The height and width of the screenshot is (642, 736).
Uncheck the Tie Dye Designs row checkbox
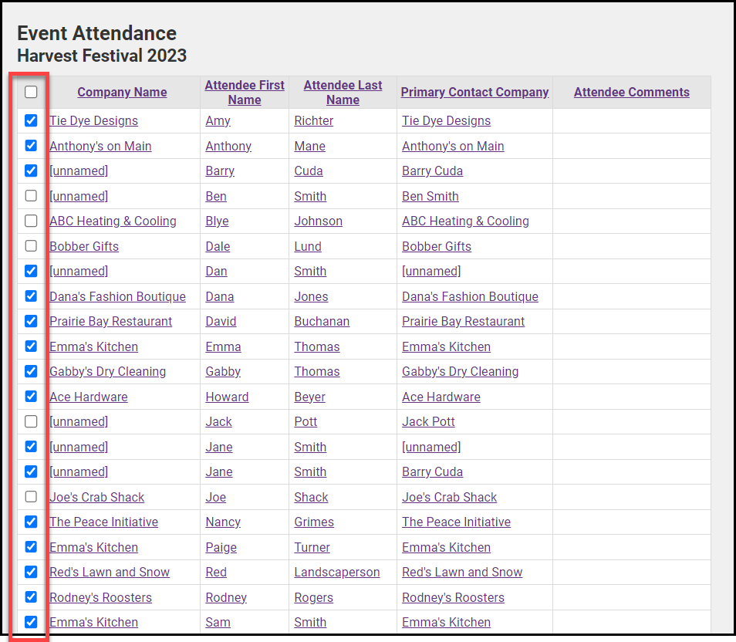pos(31,120)
